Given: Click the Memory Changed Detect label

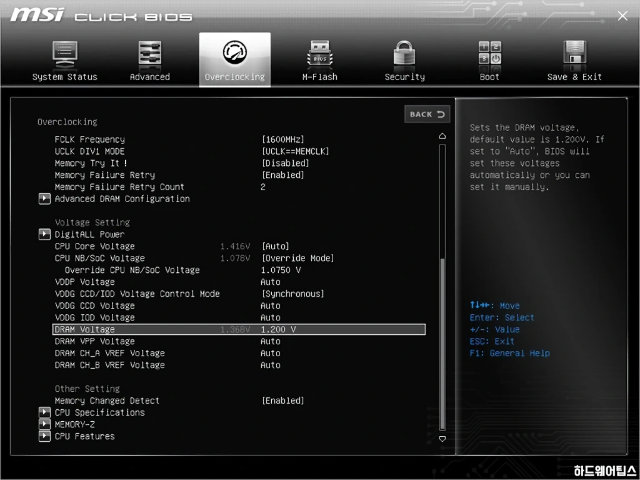Looking at the screenshot, I should (x=107, y=401).
